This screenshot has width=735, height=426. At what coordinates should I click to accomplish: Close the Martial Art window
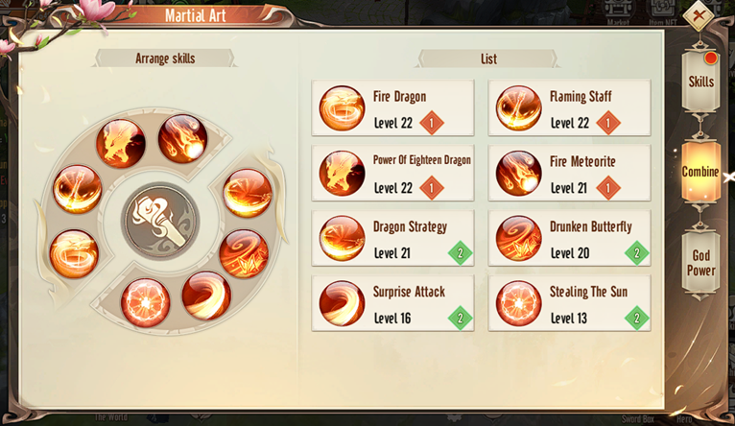[x=699, y=15]
